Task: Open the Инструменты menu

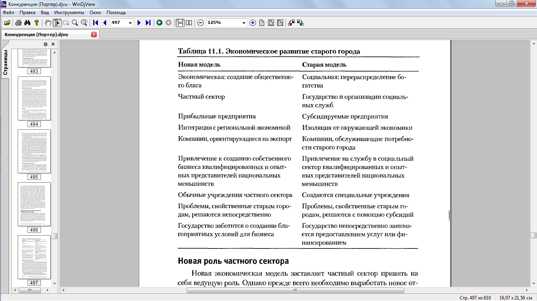Action: coord(69,13)
